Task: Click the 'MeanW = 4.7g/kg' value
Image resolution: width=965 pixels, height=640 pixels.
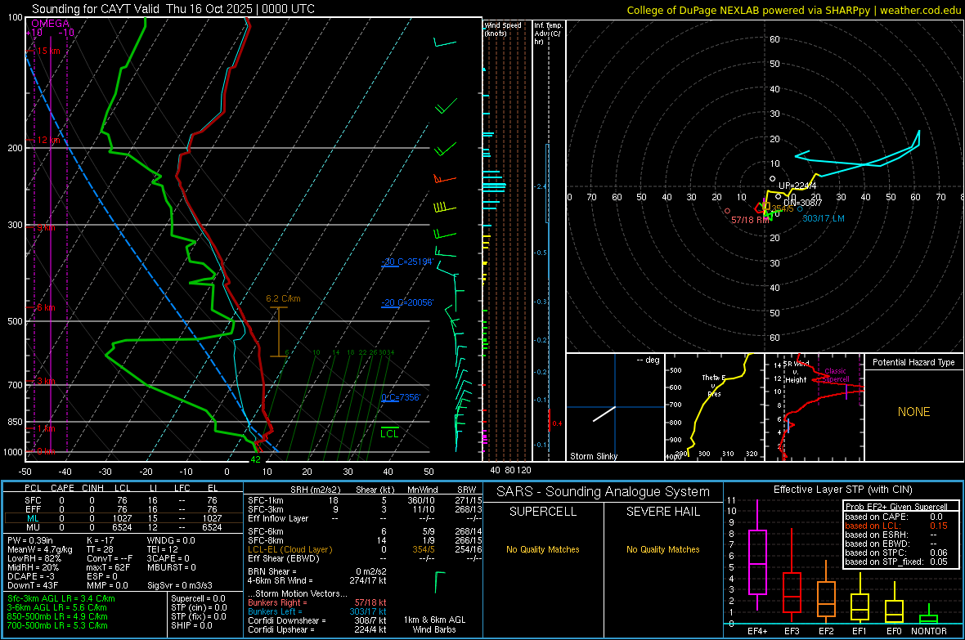Action: 40,549
